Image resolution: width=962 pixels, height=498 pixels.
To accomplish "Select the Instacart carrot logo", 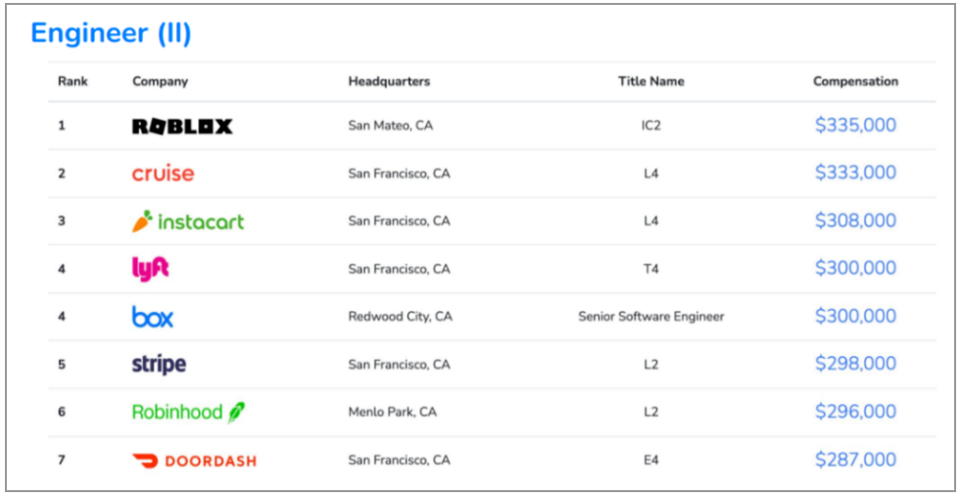I will pyautogui.click(x=188, y=221).
